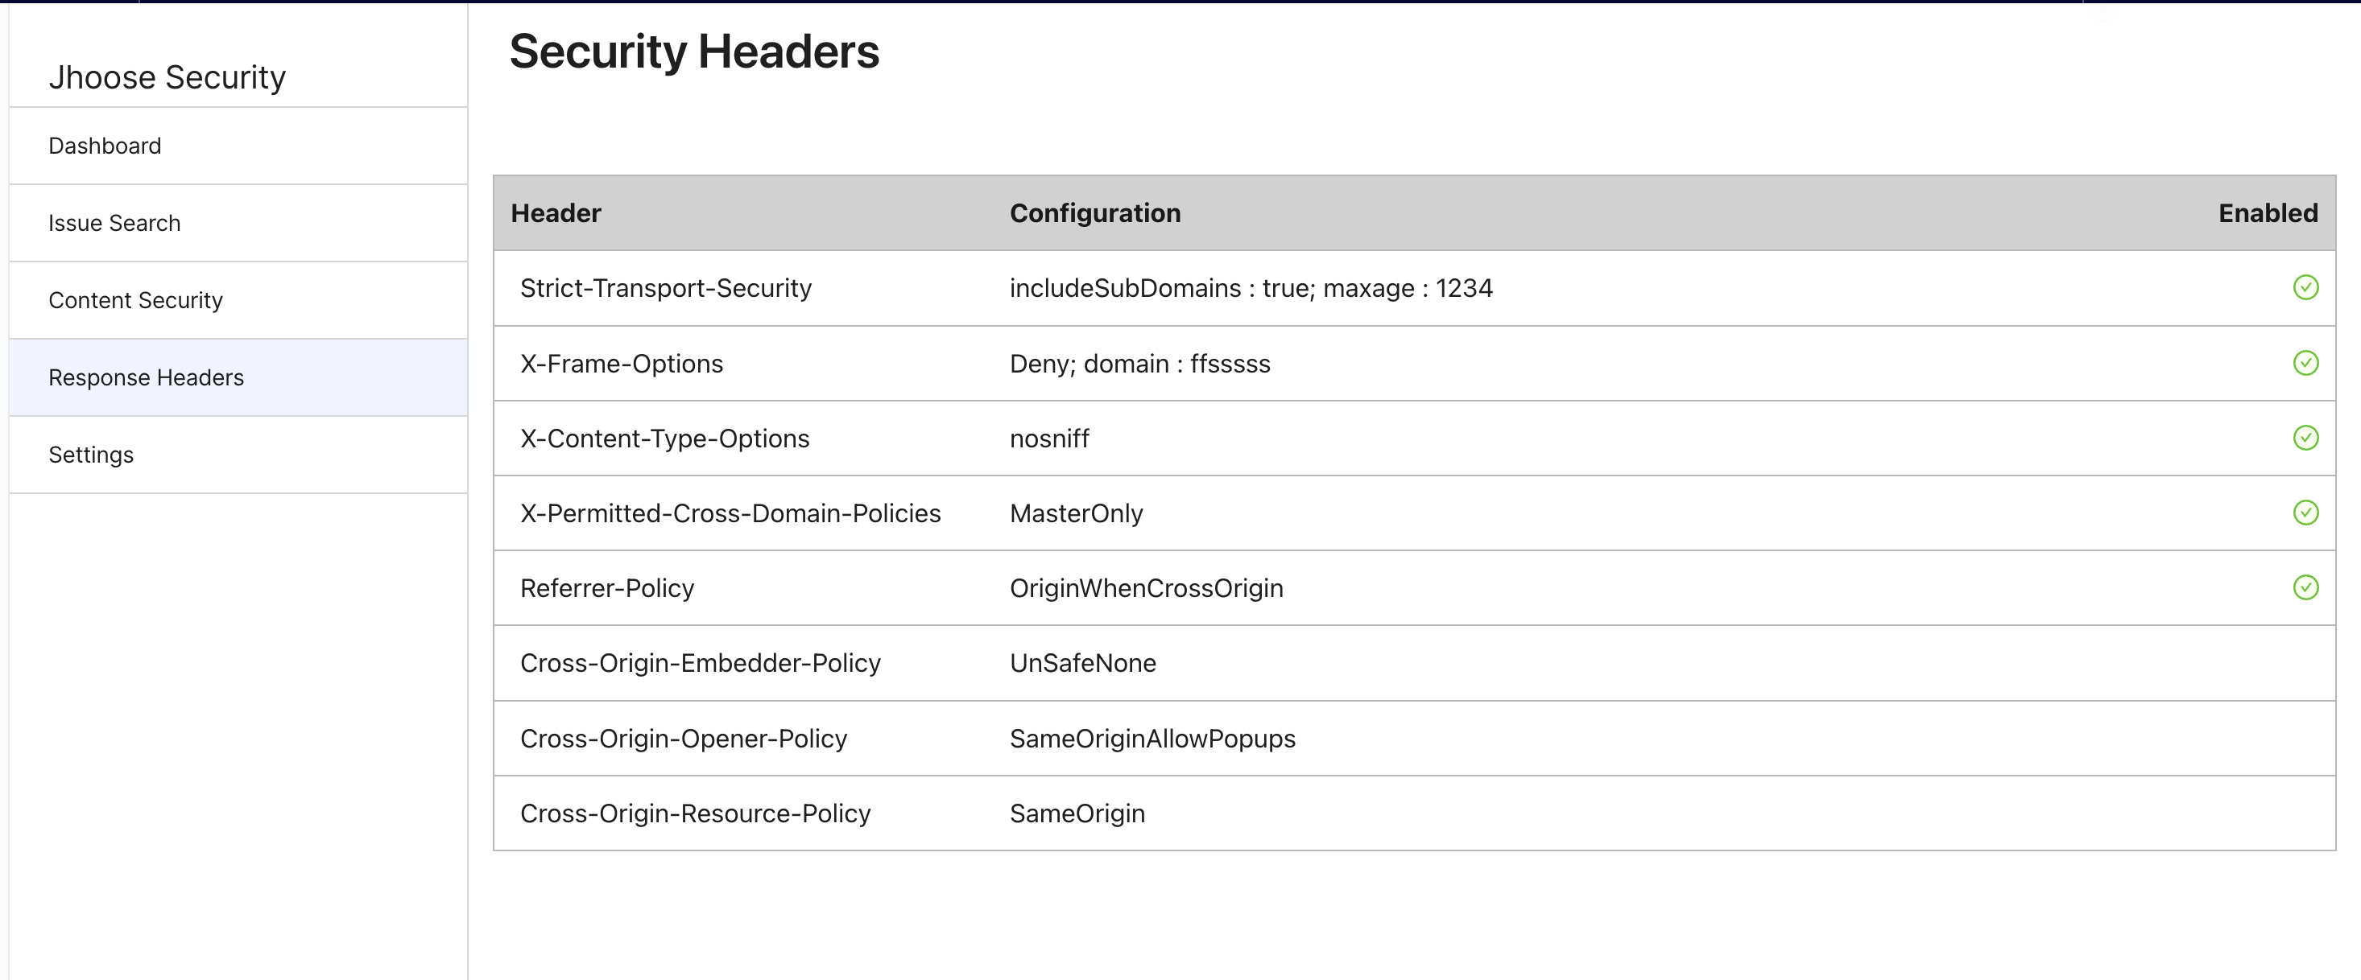This screenshot has width=2361, height=980.
Task: Select Response Headers in sidebar
Action: point(146,377)
